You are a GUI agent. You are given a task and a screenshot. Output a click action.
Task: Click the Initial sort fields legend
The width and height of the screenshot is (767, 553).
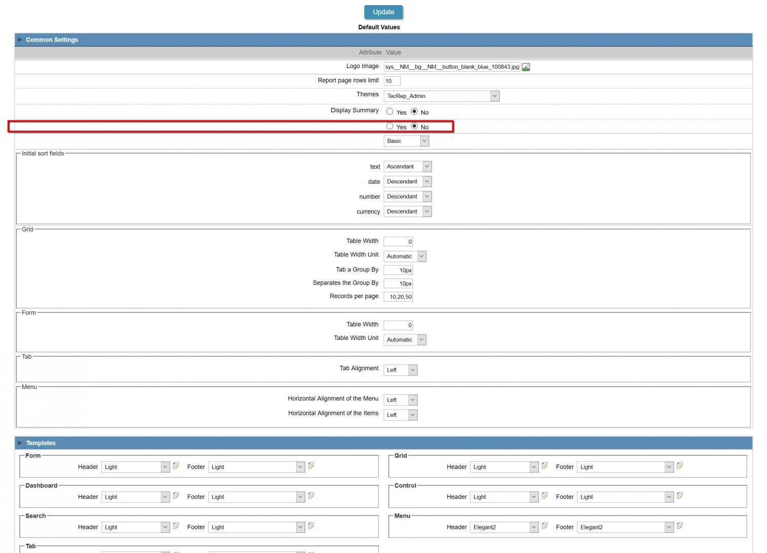43,154
